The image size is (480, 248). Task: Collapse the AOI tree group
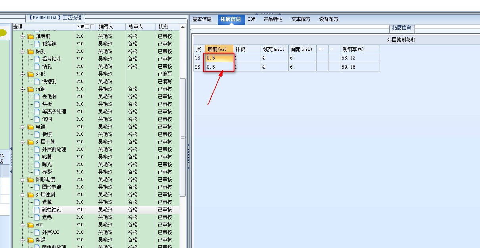point(23,225)
